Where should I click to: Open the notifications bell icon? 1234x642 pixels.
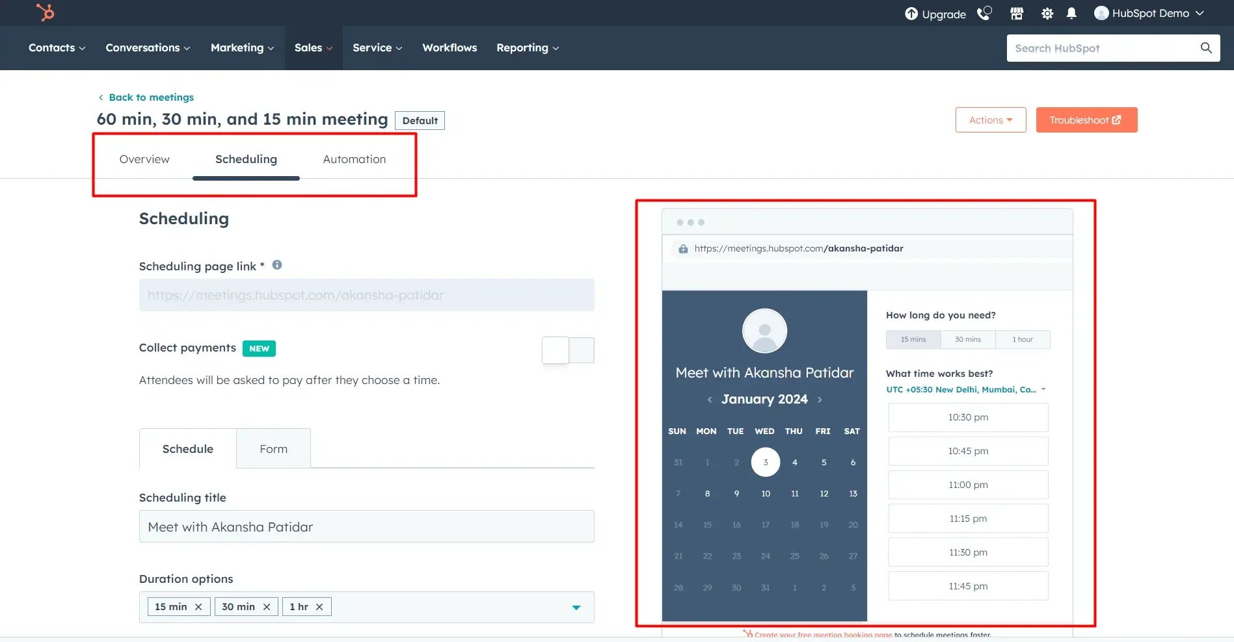tap(1071, 13)
